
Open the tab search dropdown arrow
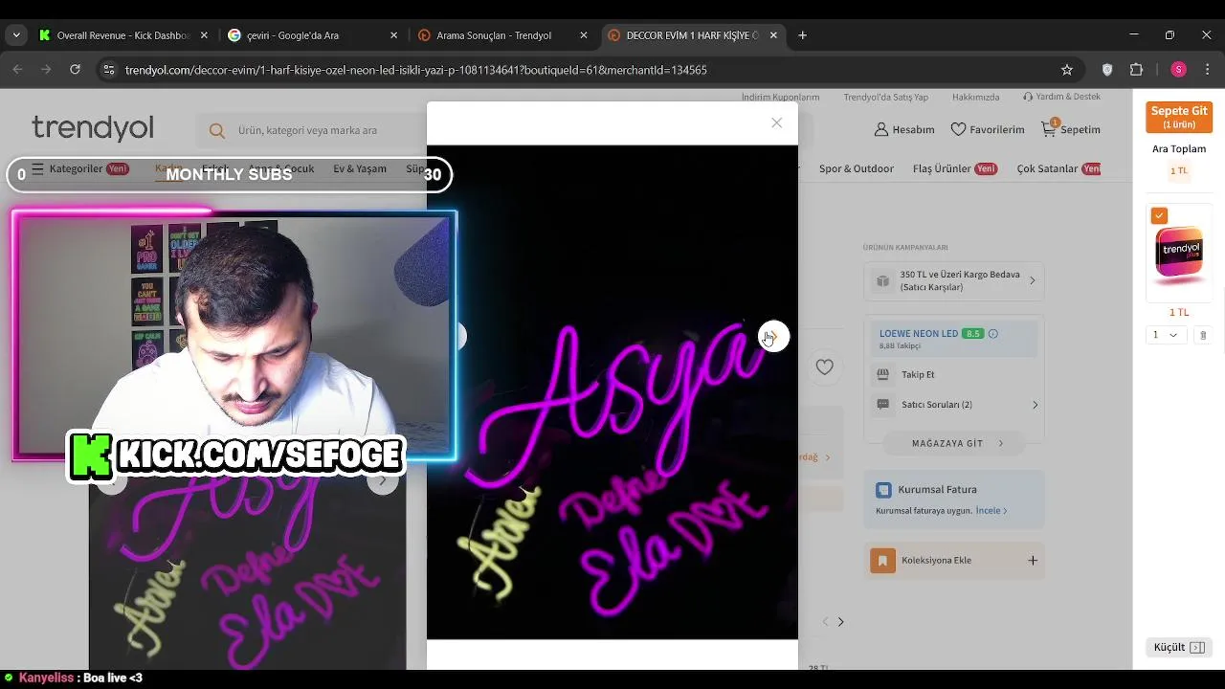pos(16,35)
